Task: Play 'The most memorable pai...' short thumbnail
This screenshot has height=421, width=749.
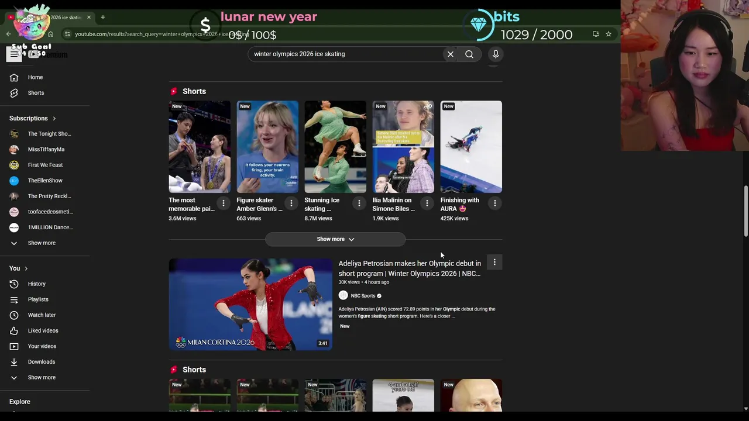Action: pyautogui.click(x=200, y=147)
